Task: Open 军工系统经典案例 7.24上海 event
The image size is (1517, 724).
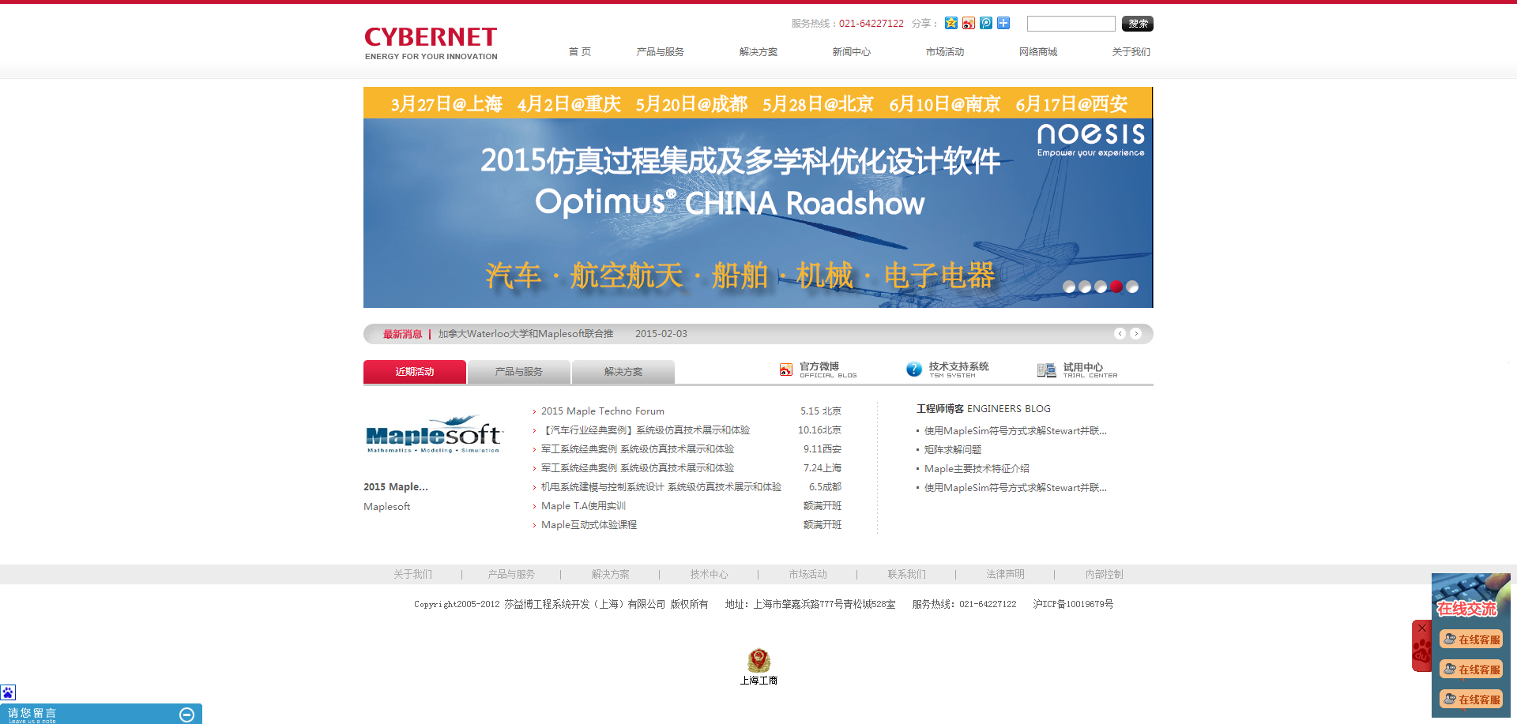Action: [x=638, y=468]
